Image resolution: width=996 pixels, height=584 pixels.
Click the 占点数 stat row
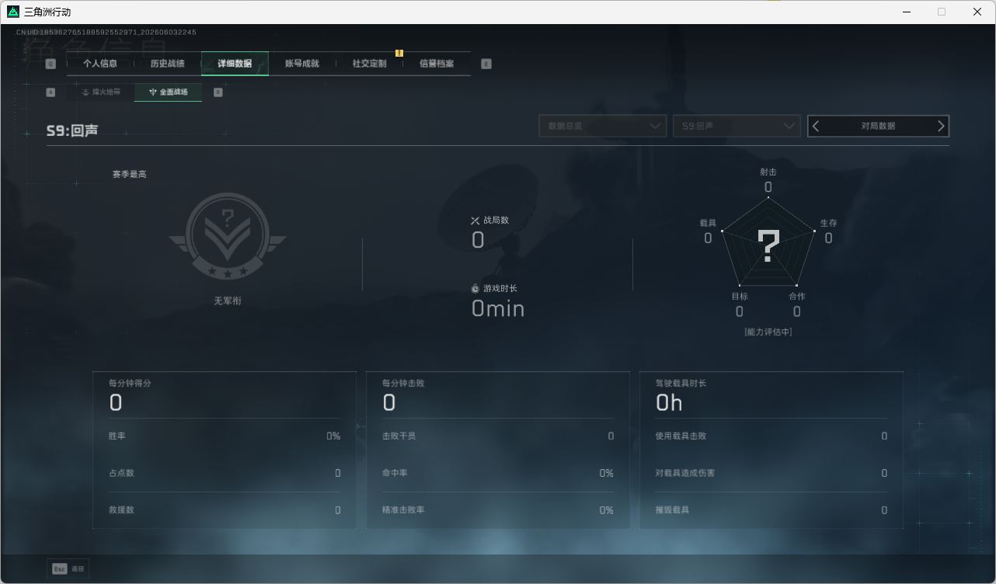(x=225, y=473)
